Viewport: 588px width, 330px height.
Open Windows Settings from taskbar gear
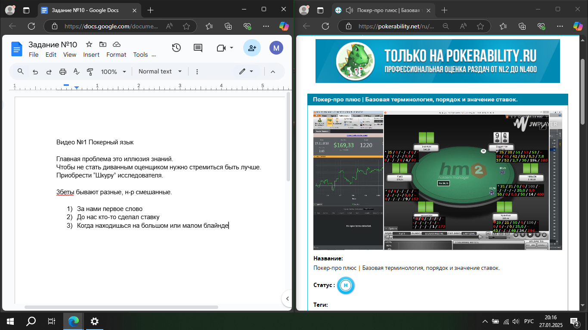[95, 321]
